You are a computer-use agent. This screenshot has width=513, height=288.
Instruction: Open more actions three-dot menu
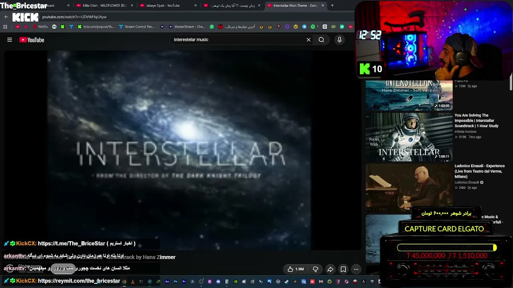pos(356,269)
